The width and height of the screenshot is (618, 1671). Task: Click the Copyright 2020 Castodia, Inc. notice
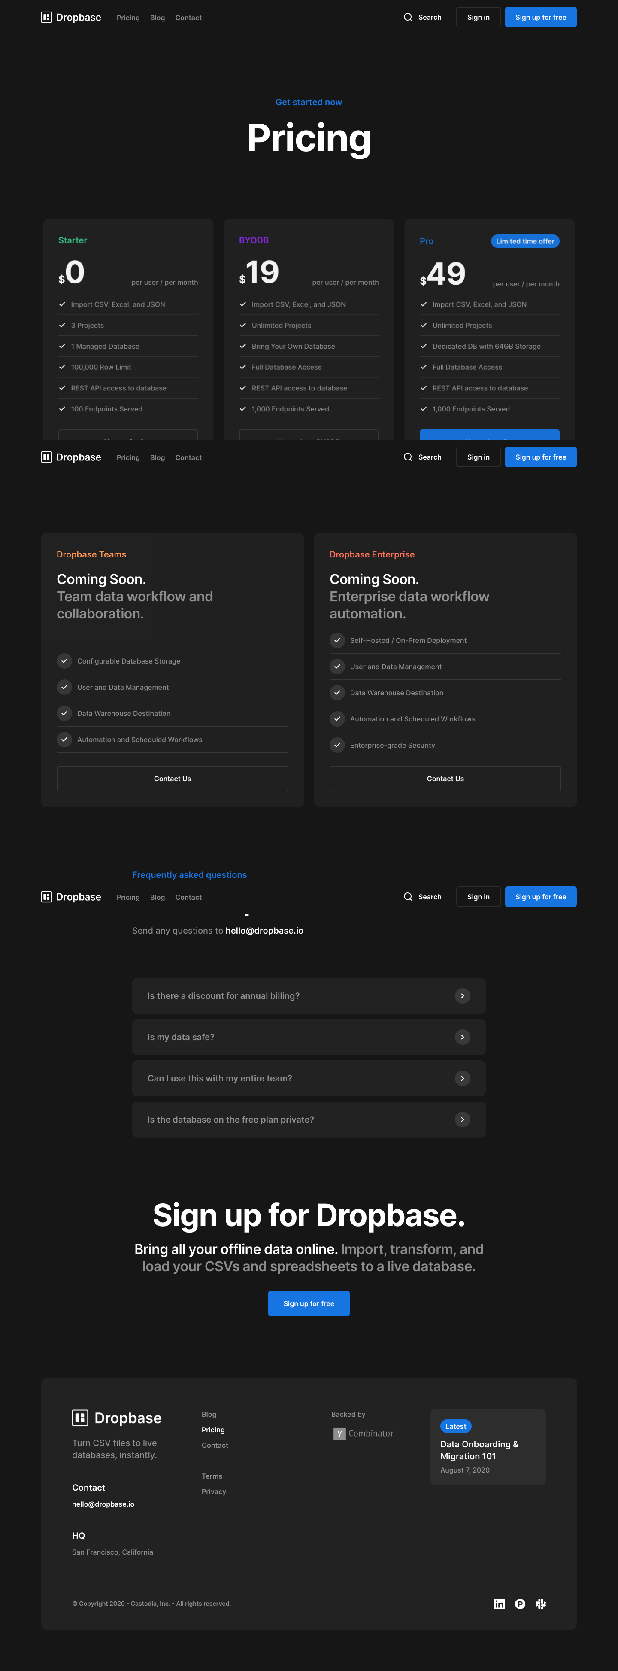pyautogui.click(x=152, y=1604)
